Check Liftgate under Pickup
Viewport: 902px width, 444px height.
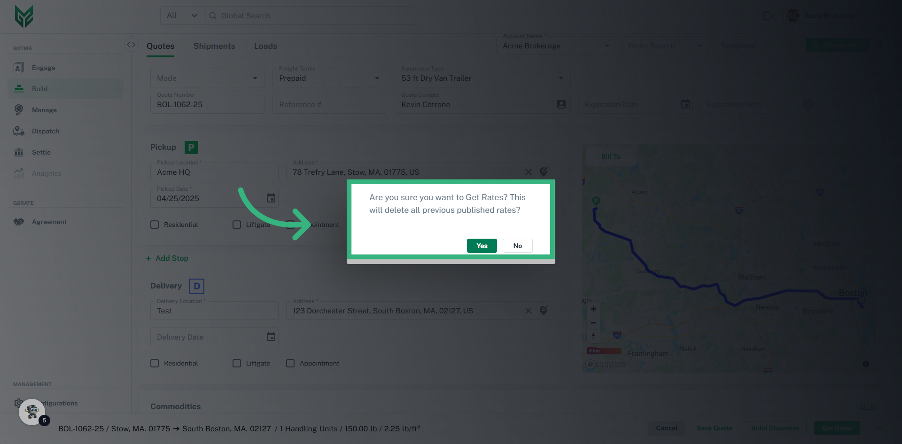[x=237, y=225]
